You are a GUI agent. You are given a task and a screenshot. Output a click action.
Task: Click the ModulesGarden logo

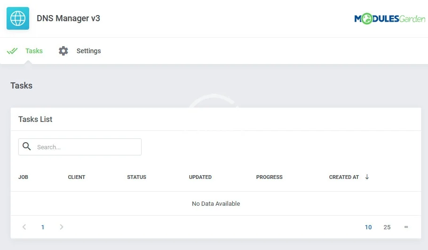click(x=389, y=19)
